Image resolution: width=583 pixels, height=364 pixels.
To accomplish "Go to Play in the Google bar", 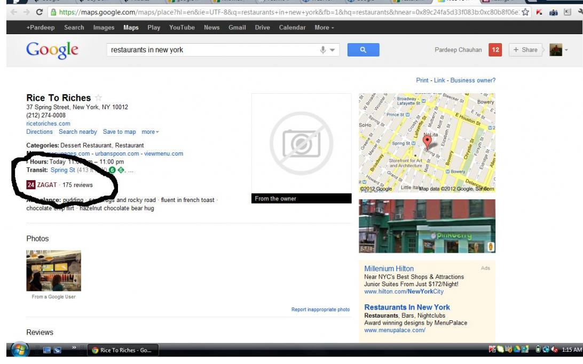I will tap(154, 28).
